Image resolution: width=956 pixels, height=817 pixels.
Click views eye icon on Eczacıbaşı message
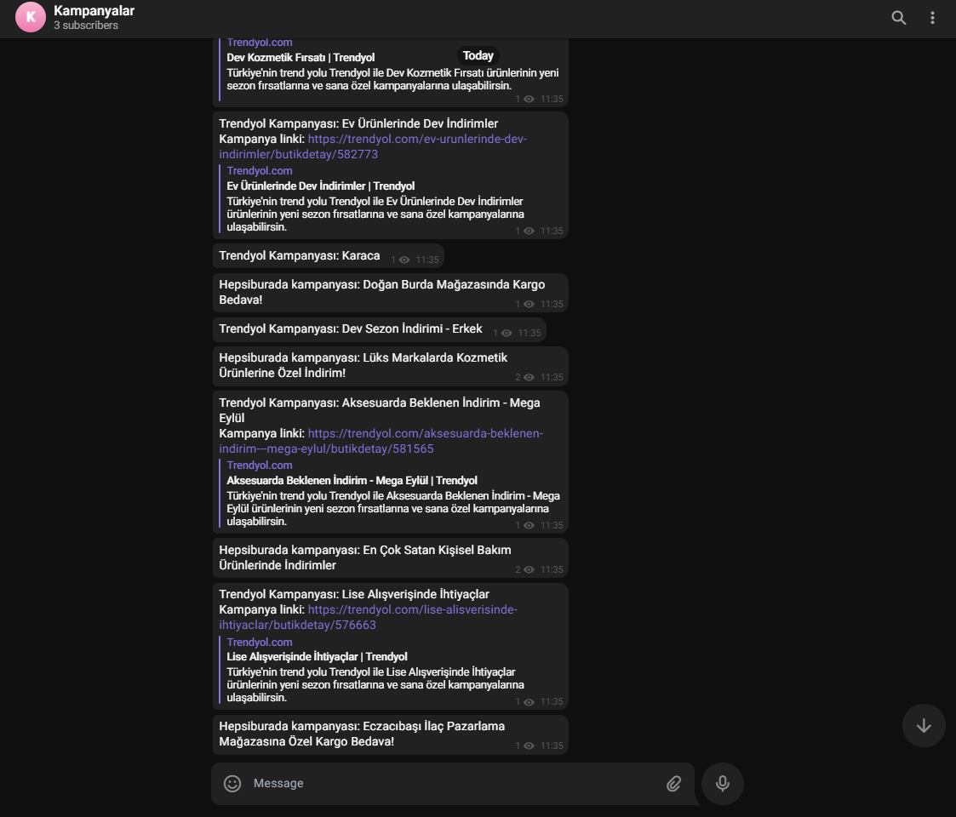pos(529,746)
